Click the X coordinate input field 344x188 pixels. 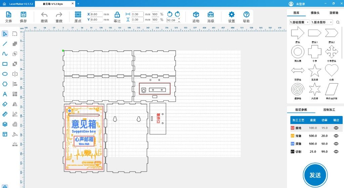96,14
